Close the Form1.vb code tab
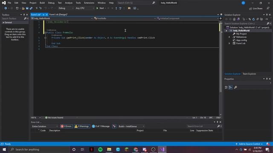Screen dimensions: 273x153 point(46,14)
